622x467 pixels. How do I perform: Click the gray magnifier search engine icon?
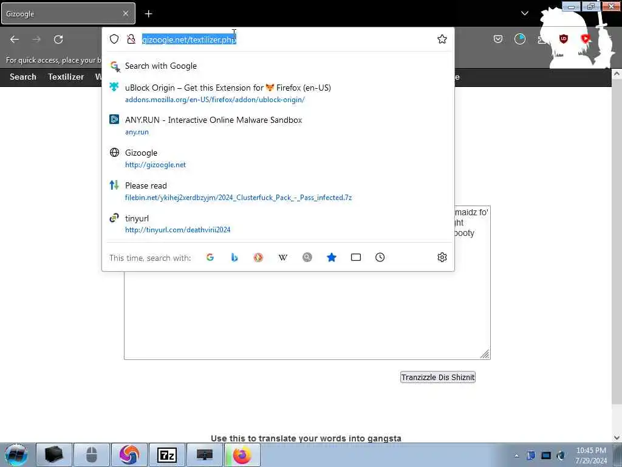tap(307, 257)
